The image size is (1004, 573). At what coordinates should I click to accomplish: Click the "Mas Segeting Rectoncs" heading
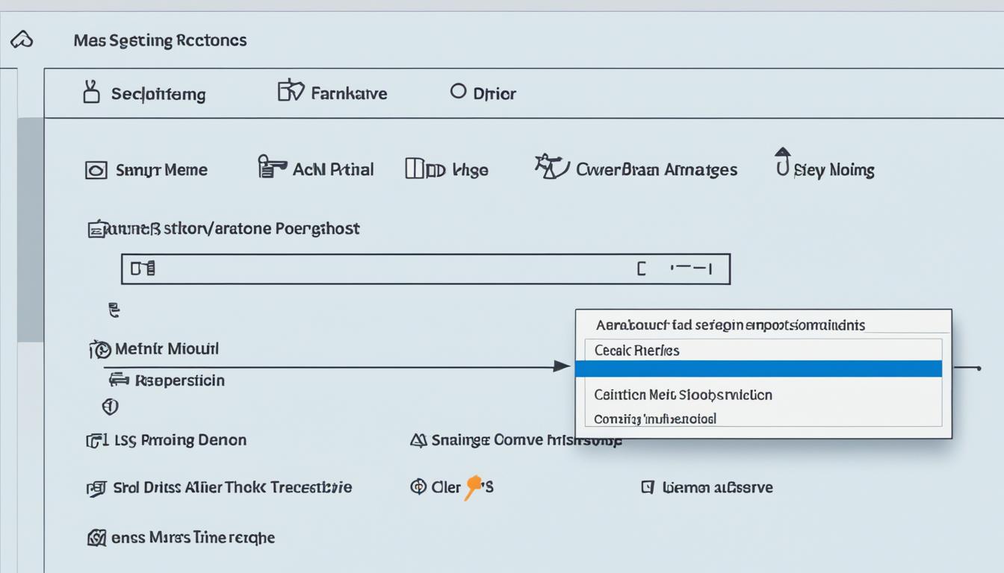(x=160, y=40)
